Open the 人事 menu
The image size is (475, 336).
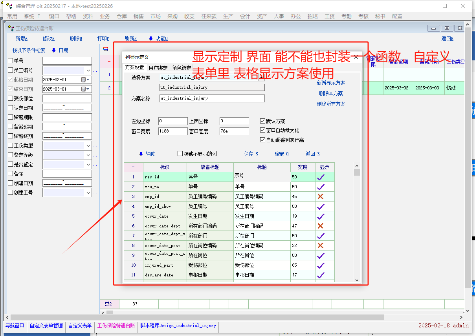tap(279, 16)
